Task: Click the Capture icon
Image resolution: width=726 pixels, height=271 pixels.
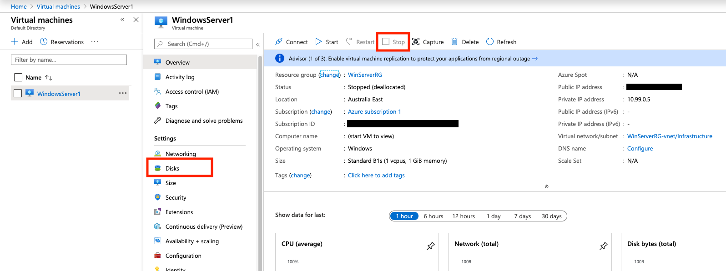Action: click(416, 42)
